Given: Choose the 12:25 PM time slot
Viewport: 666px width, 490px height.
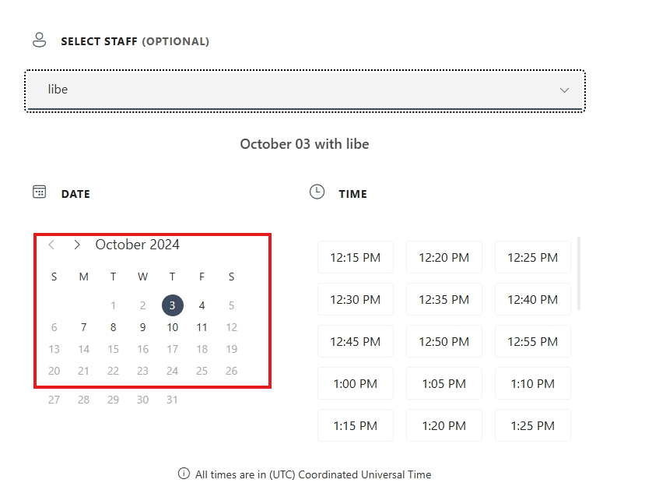Looking at the screenshot, I should point(533,257).
